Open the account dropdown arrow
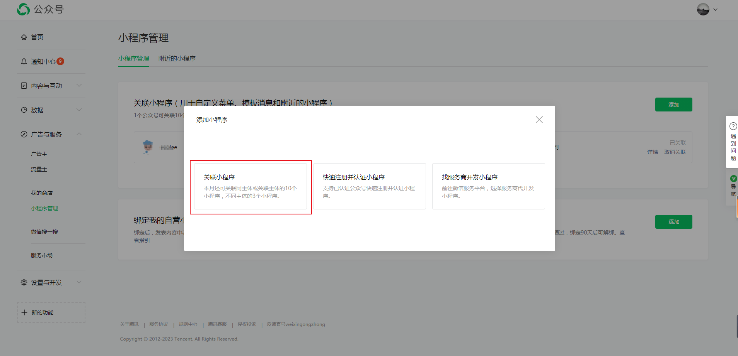This screenshot has width=738, height=356. [x=715, y=10]
